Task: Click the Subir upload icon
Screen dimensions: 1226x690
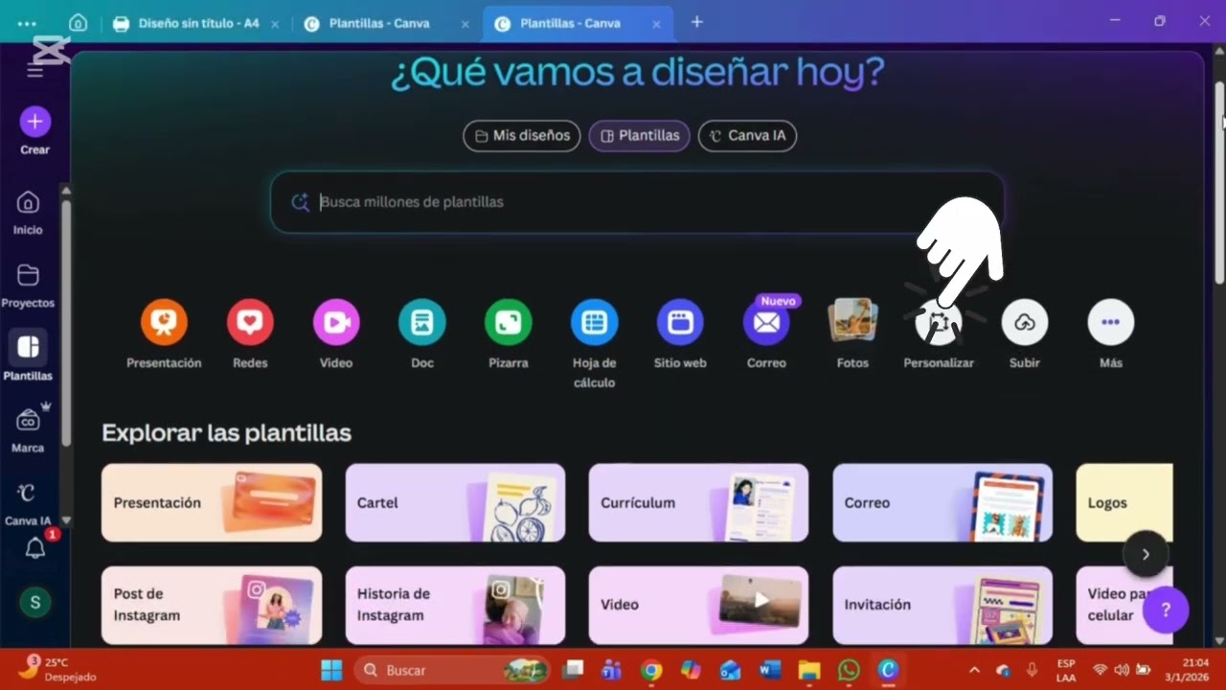Action: [x=1025, y=322]
